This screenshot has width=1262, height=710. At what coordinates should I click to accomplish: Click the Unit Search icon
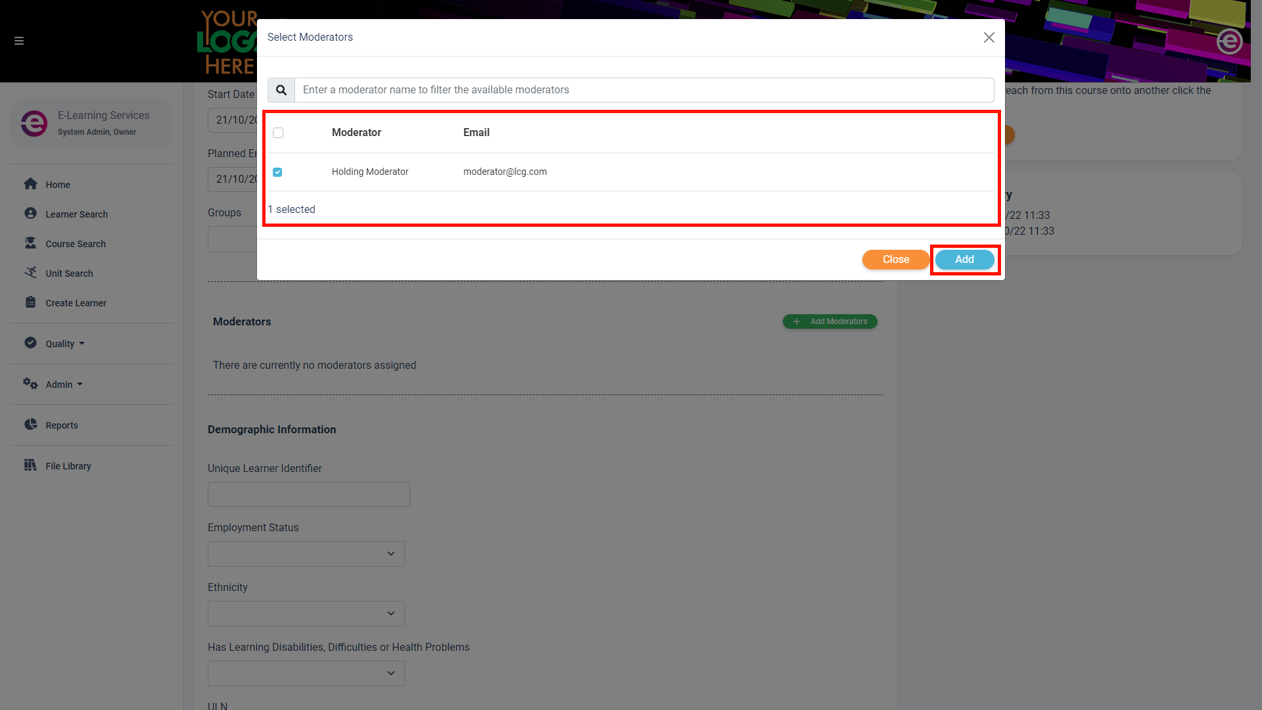[x=30, y=272]
